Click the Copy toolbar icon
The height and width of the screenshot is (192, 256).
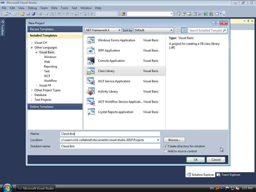tap(46, 14)
